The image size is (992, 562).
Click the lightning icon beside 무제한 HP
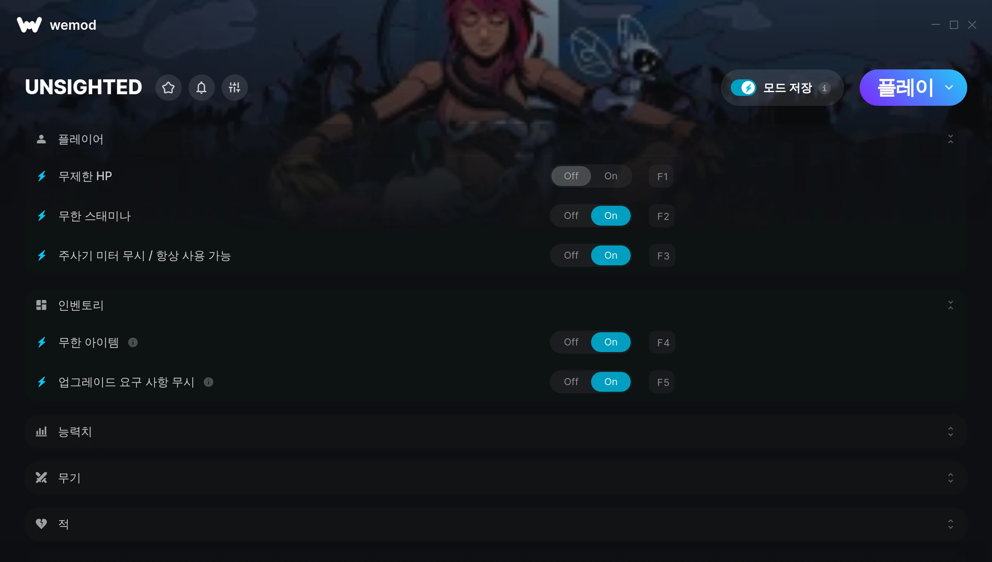[42, 176]
